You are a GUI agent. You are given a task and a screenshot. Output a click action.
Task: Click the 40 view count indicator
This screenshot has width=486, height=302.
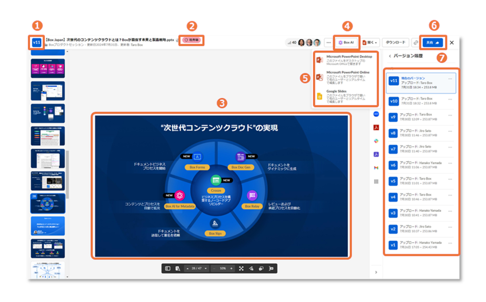292,43
